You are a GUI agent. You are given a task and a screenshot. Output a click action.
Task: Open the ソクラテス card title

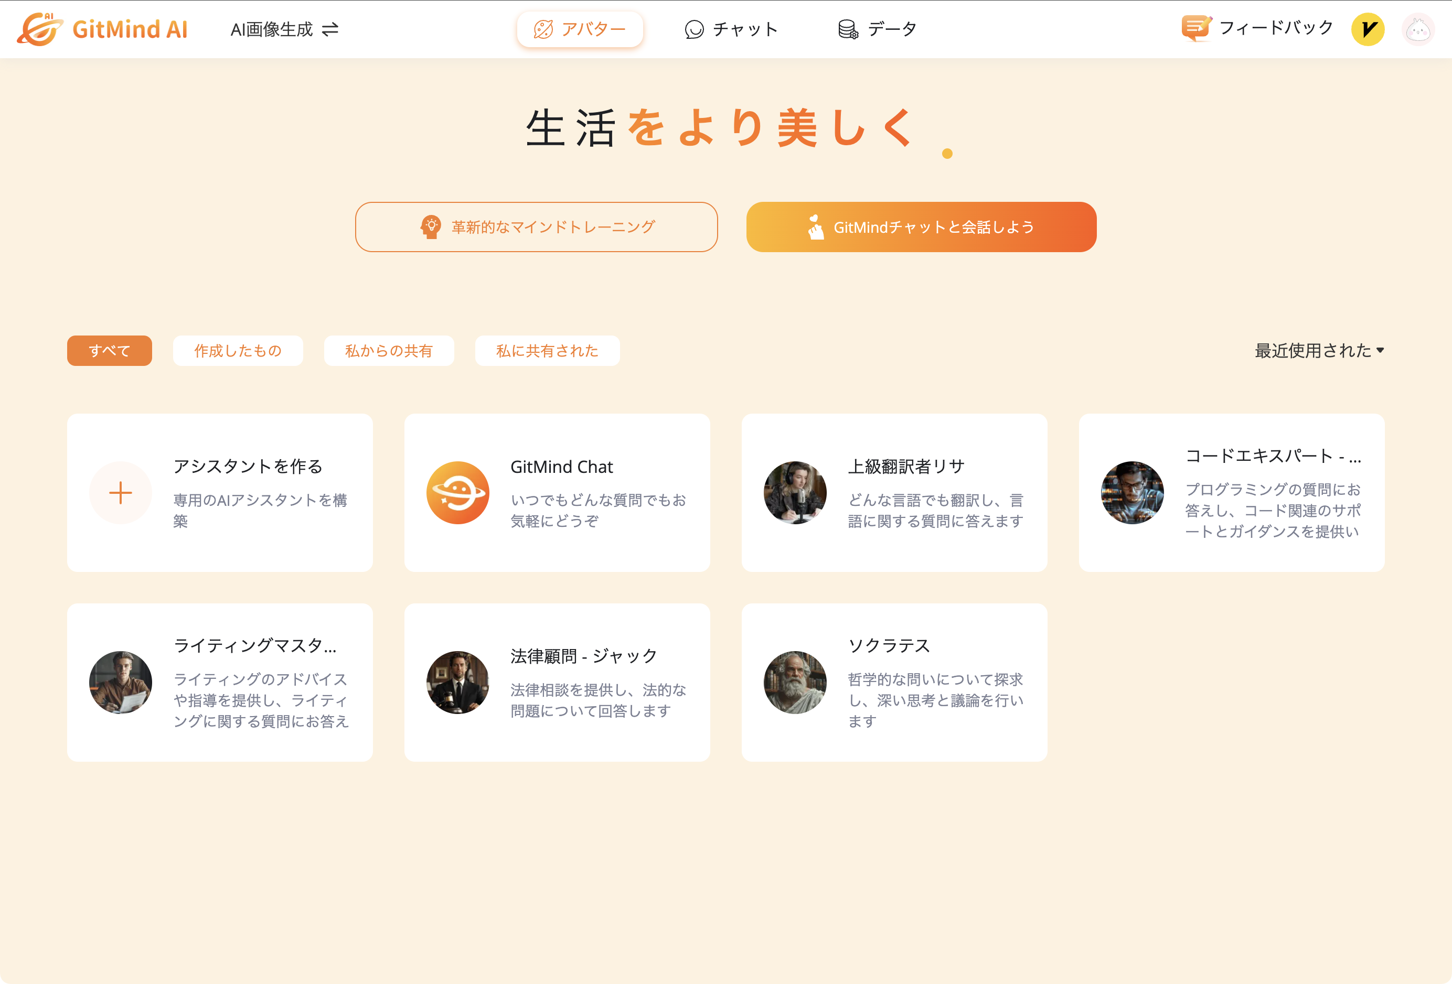pyautogui.click(x=889, y=645)
